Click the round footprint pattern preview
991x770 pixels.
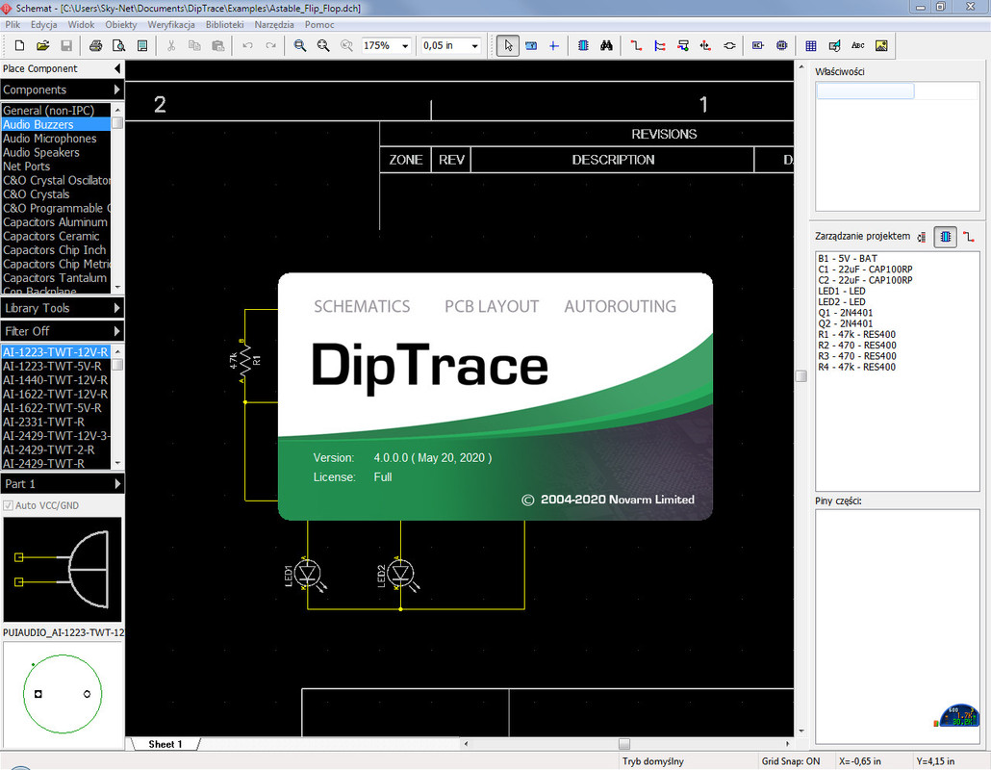(x=62, y=694)
